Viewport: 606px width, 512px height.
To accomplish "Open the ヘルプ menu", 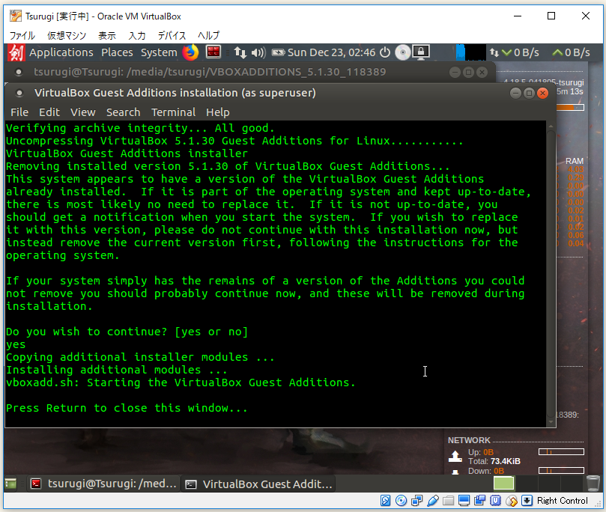I will point(209,35).
